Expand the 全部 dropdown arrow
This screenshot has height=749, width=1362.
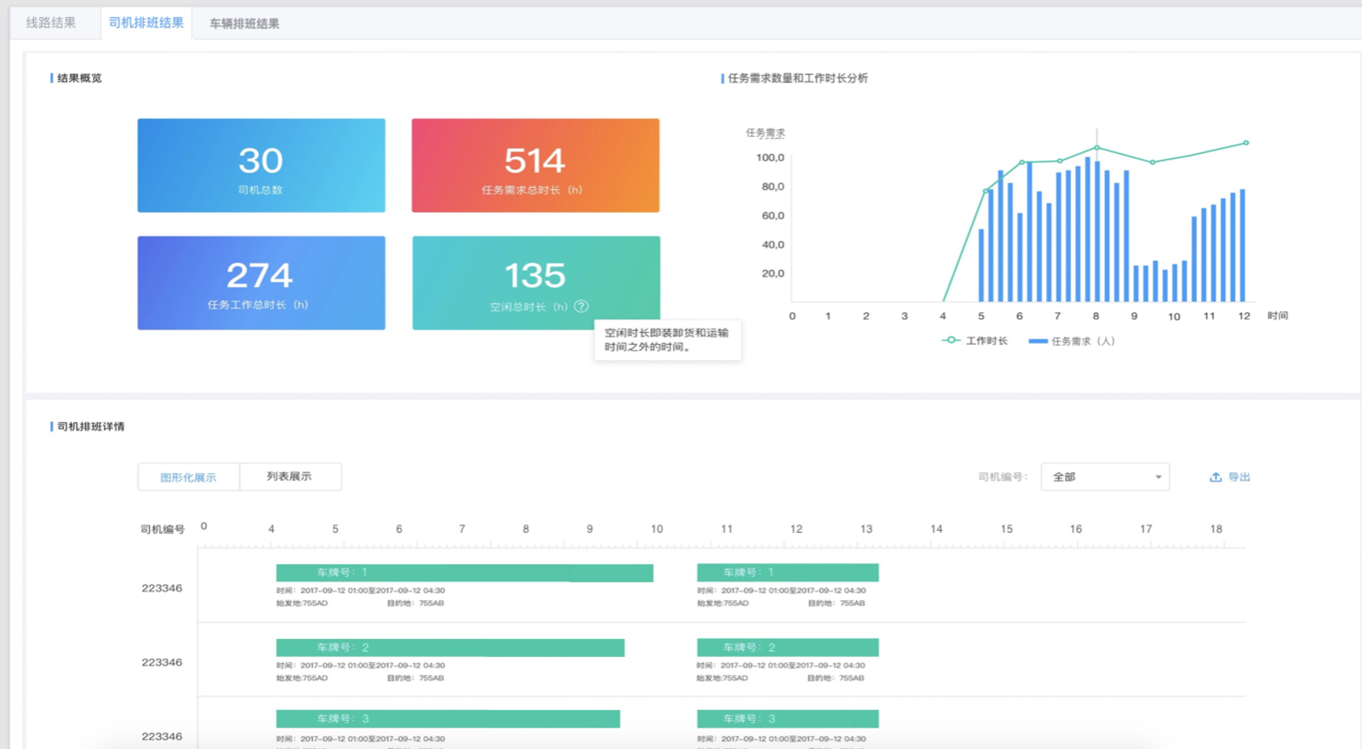tap(1158, 477)
